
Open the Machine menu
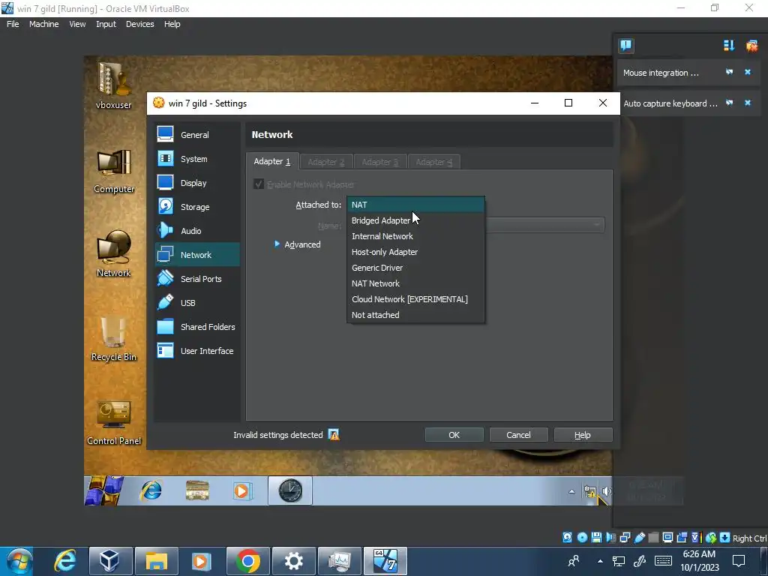[x=43, y=24]
